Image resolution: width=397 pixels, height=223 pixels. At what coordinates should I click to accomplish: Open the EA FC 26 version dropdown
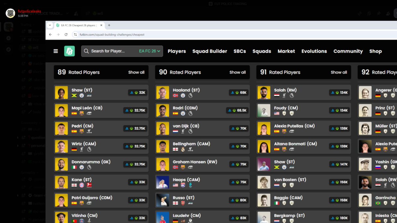tap(150, 51)
